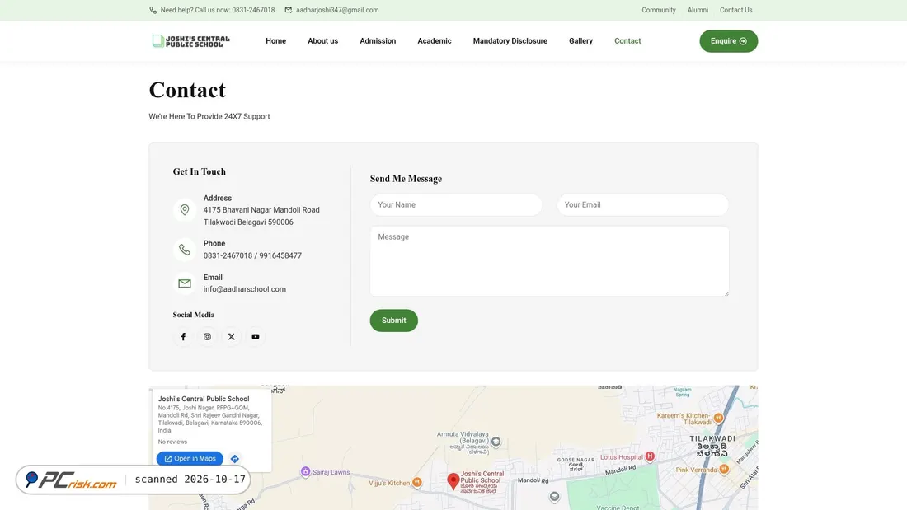
Task: Click the info@aadharschool.com email text
Action: [245, 289]
